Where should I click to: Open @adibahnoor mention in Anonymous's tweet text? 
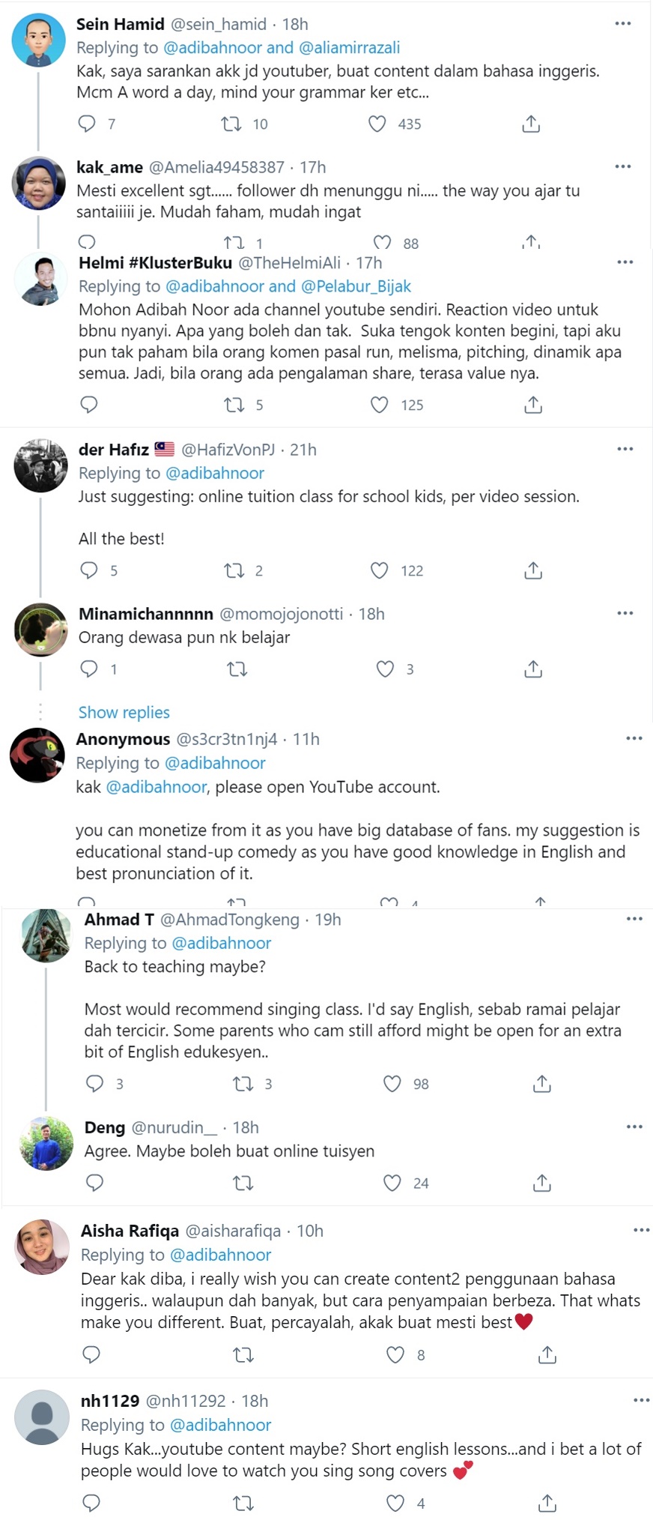[x=157, y=787]
